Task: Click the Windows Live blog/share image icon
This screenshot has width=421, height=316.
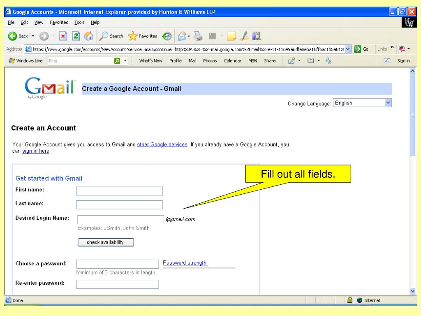Action: click(x=291, y=61)
